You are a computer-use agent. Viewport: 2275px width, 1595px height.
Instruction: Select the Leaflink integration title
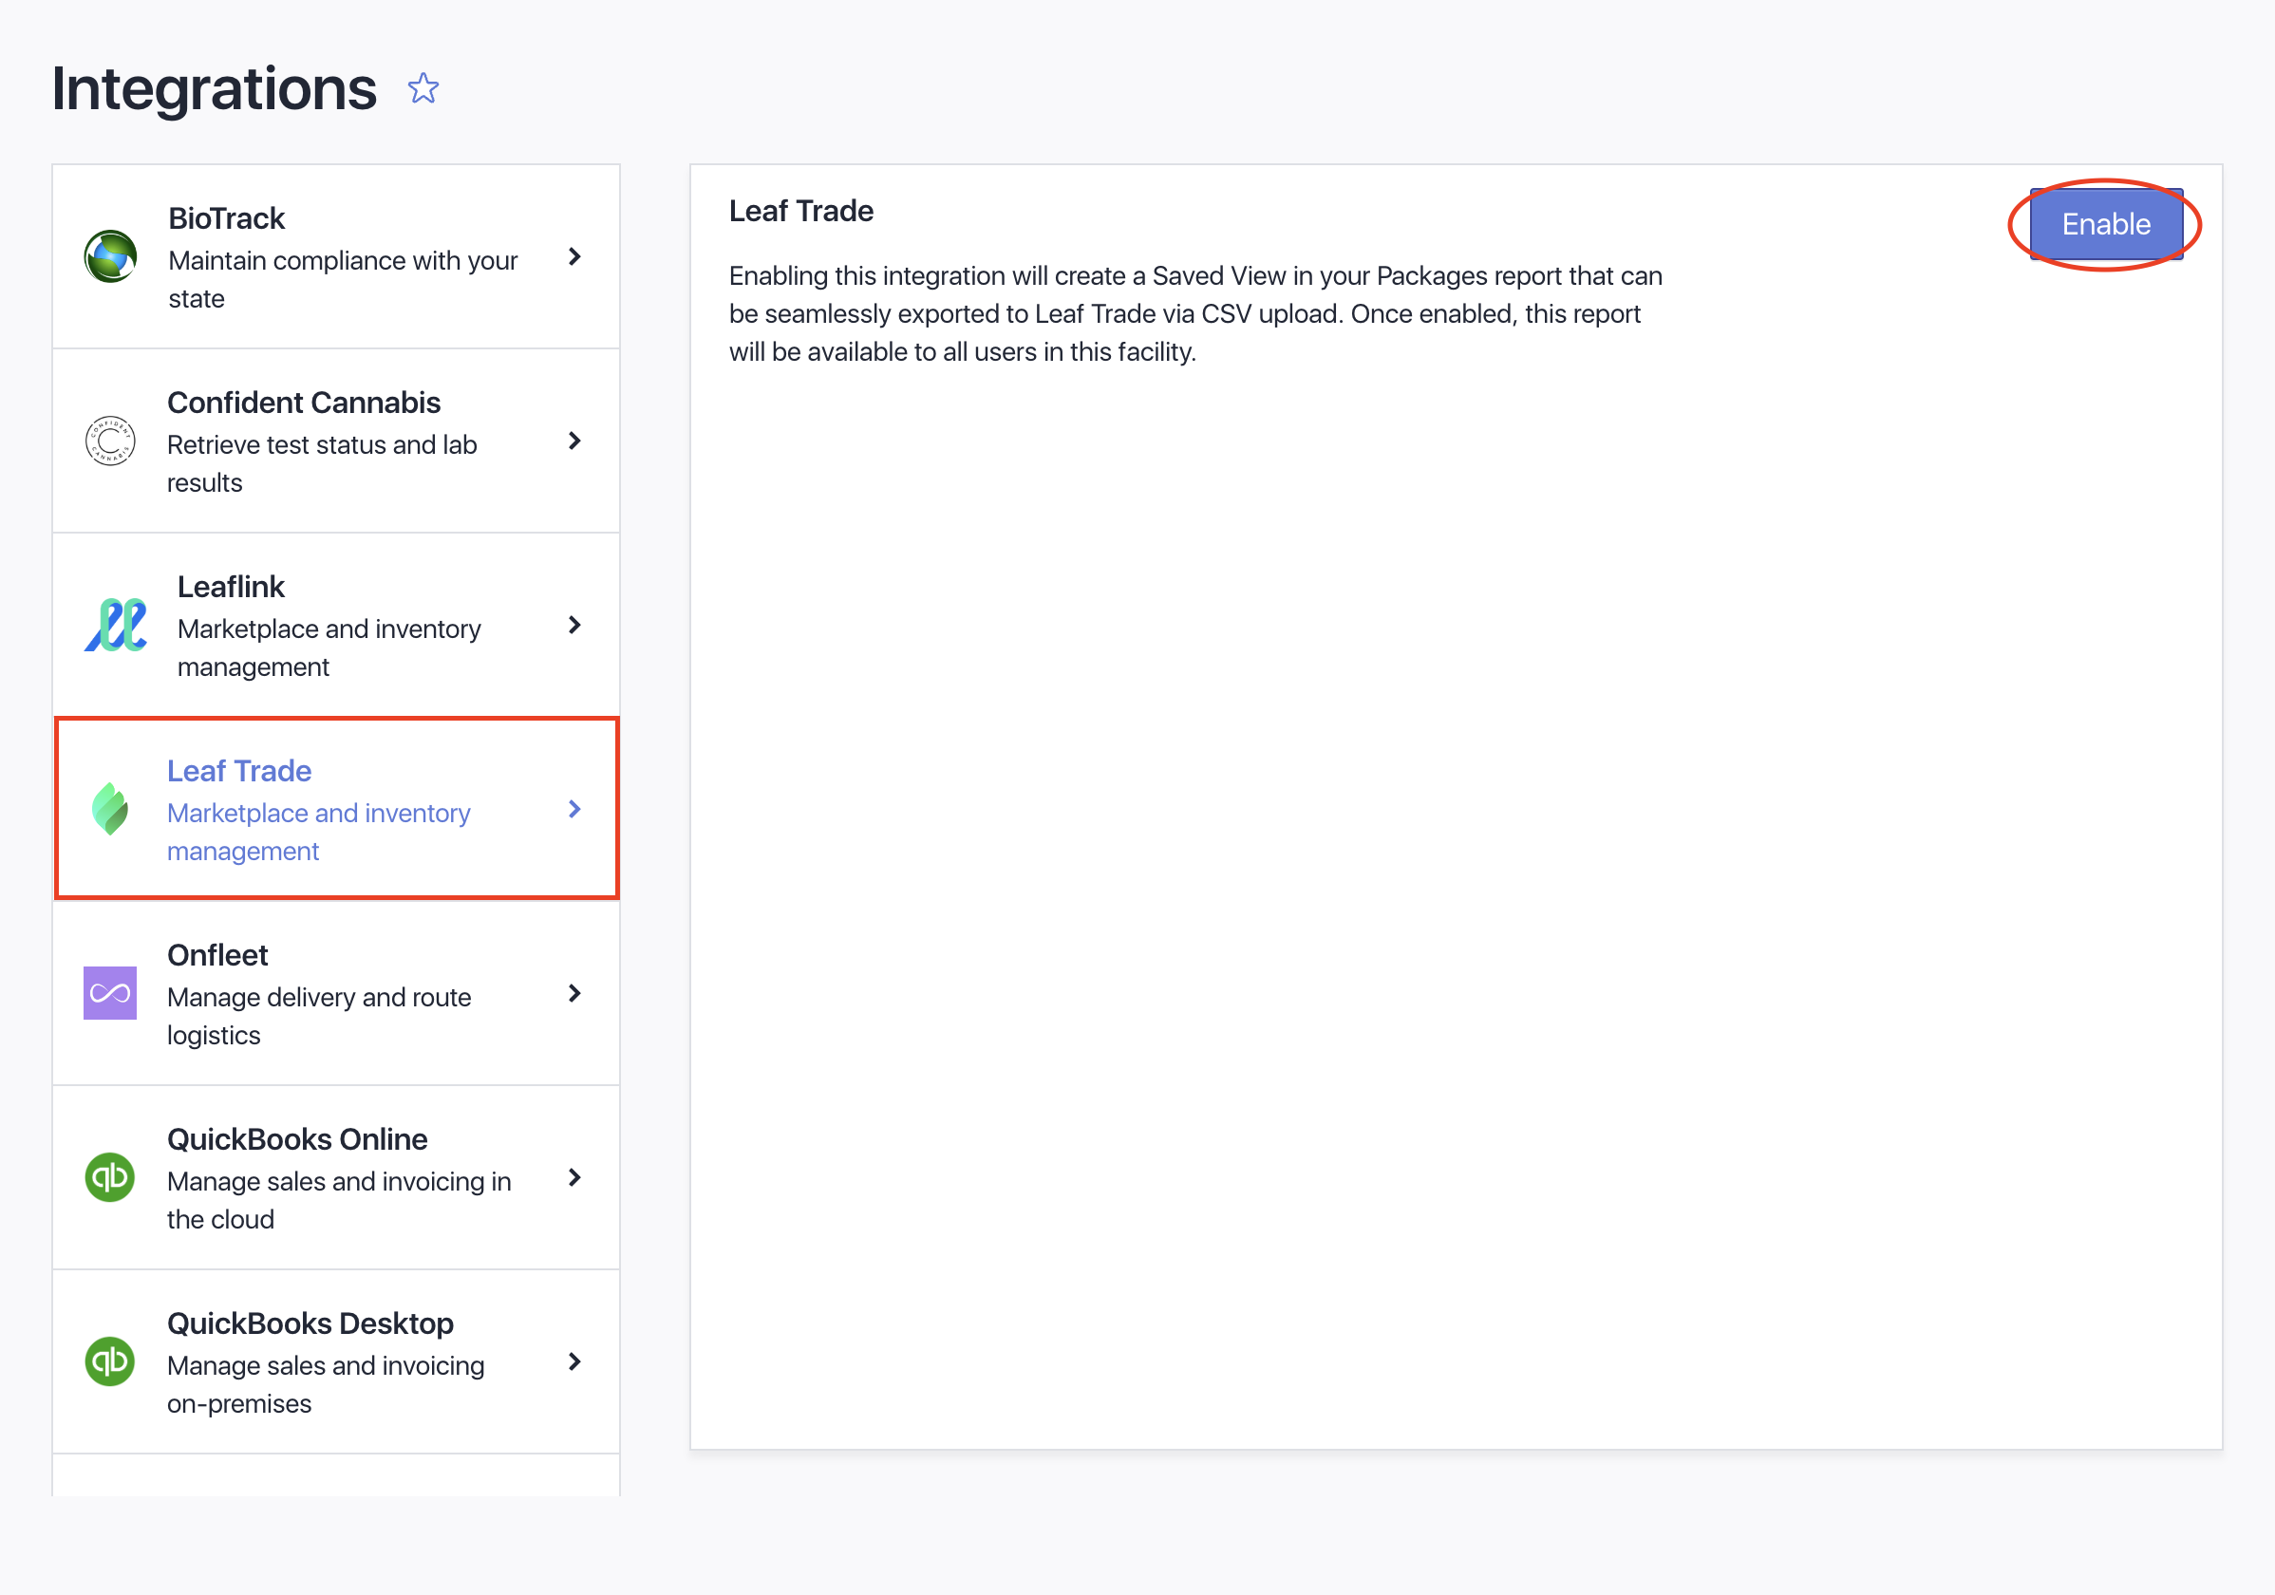click(231, 587)
